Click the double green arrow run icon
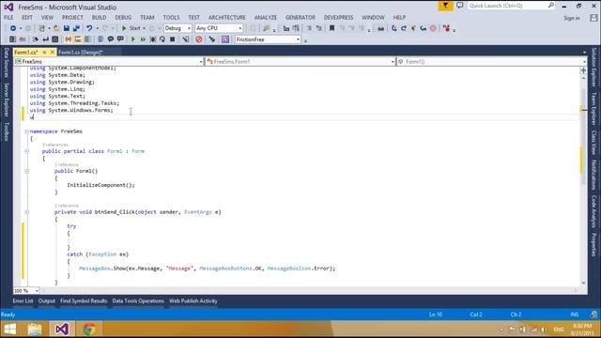The image size is (601, 338). click(143, 39)
